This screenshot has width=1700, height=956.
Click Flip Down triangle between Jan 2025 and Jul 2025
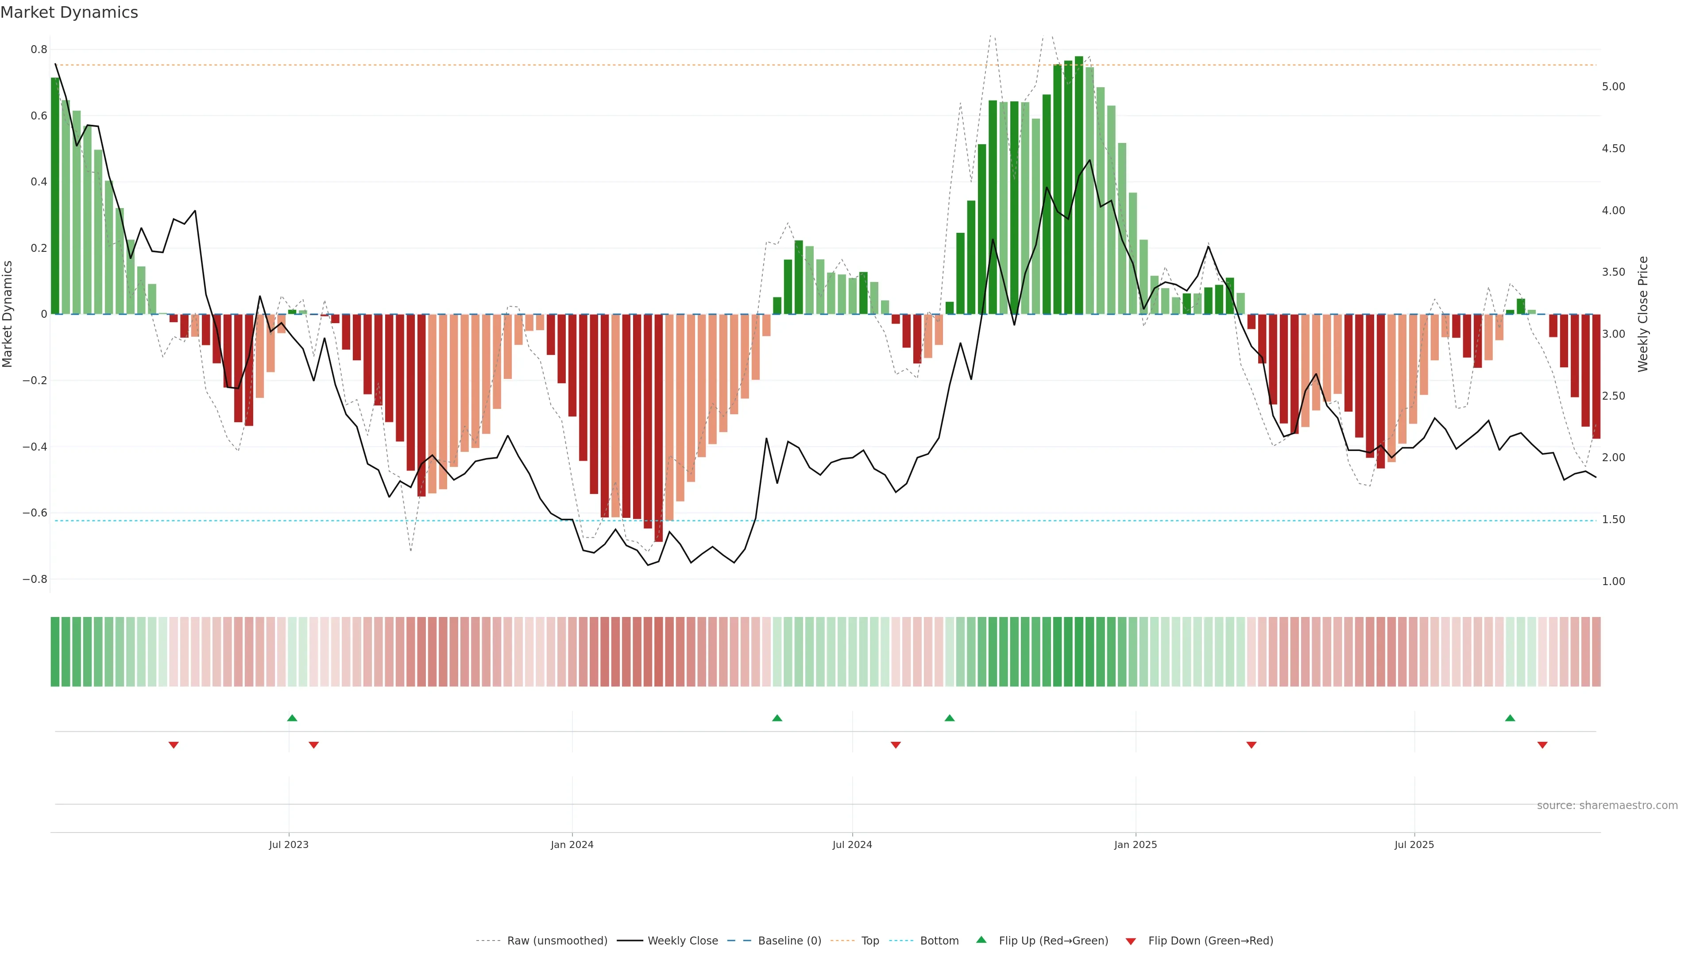1251,745
